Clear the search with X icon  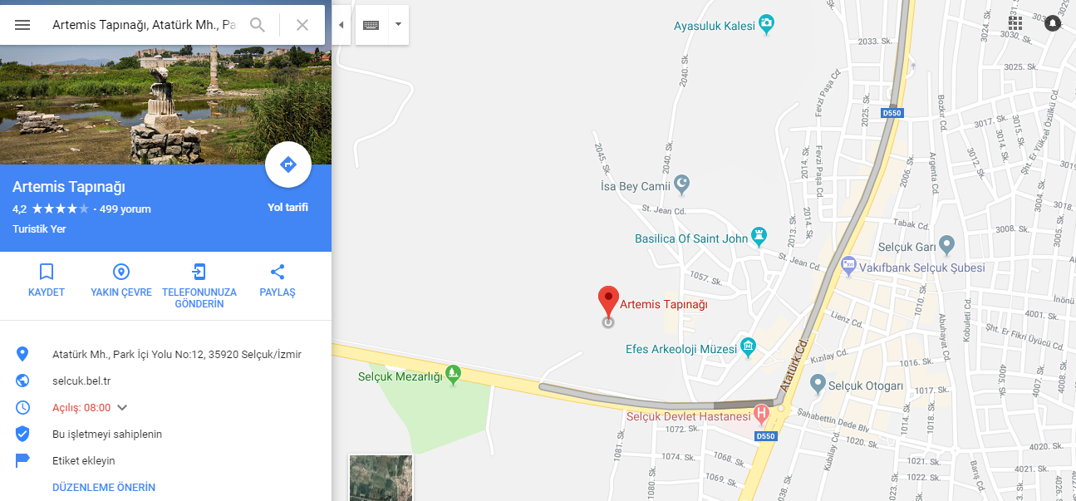pos(302,25)
